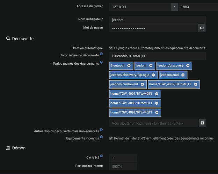The width and height of the screenshot is (218, 174).
Task: Remove the home/TGW_4091/BTtoMQTT topic tag
Action: tap(157, 94)
